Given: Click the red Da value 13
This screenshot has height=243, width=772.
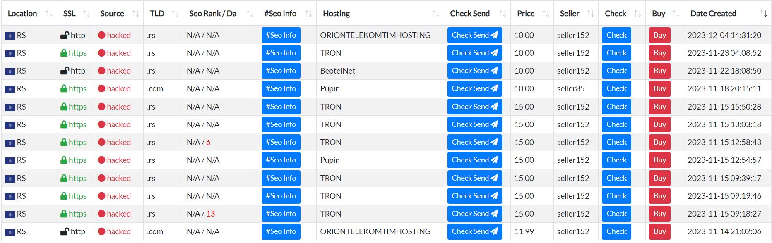Looking at the screenshot, I should point(211,214).
